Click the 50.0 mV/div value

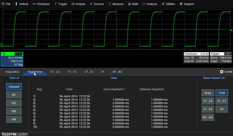[x=15, y=58]
